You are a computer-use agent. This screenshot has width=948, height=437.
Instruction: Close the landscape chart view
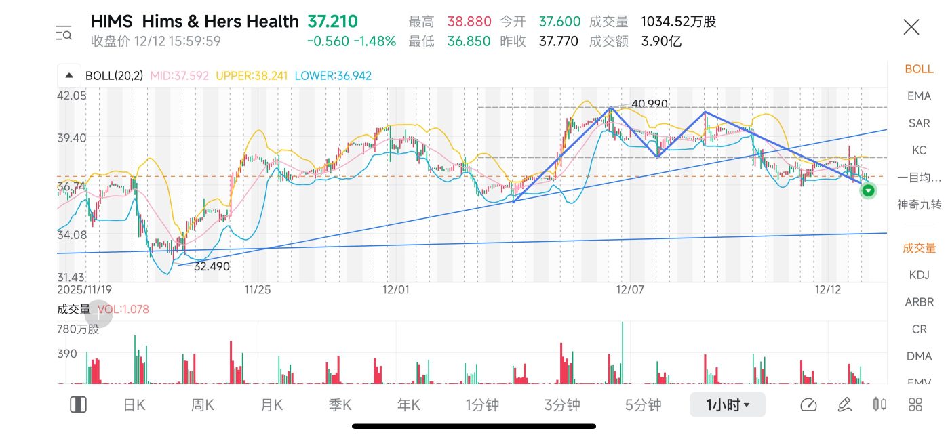click(x=911, y=27)
